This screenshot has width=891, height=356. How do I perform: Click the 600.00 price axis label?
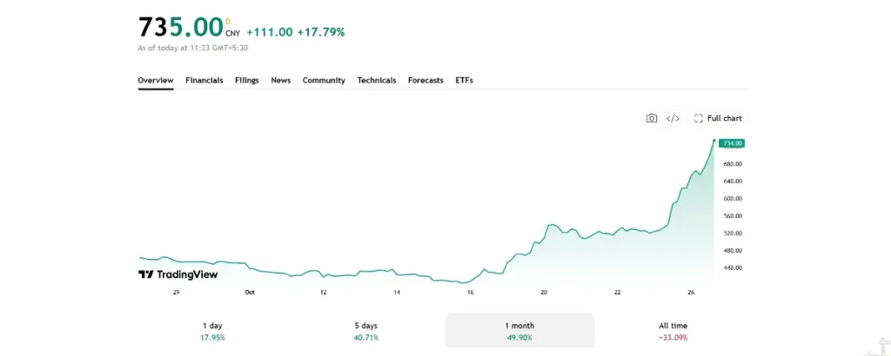(732, 199)
